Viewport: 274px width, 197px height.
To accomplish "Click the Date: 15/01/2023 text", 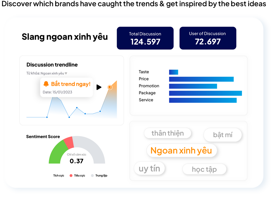I will click(57, 92).
